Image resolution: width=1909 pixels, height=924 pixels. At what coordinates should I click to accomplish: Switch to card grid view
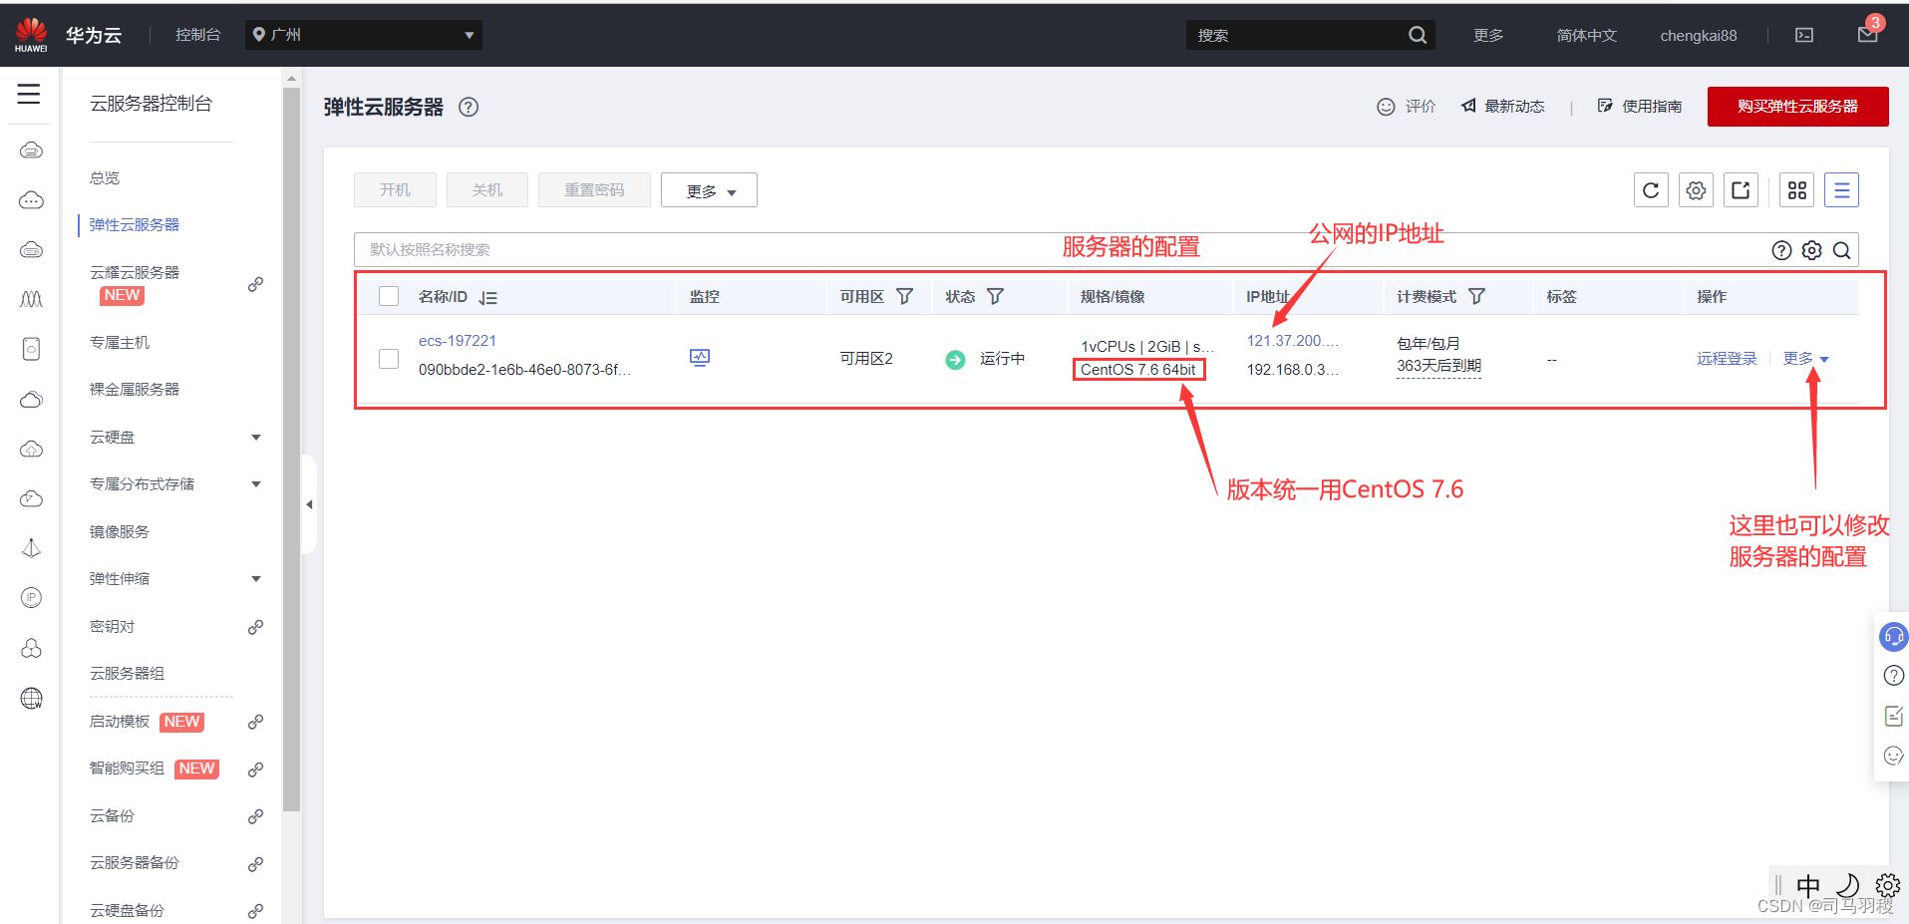point(1796,190)
